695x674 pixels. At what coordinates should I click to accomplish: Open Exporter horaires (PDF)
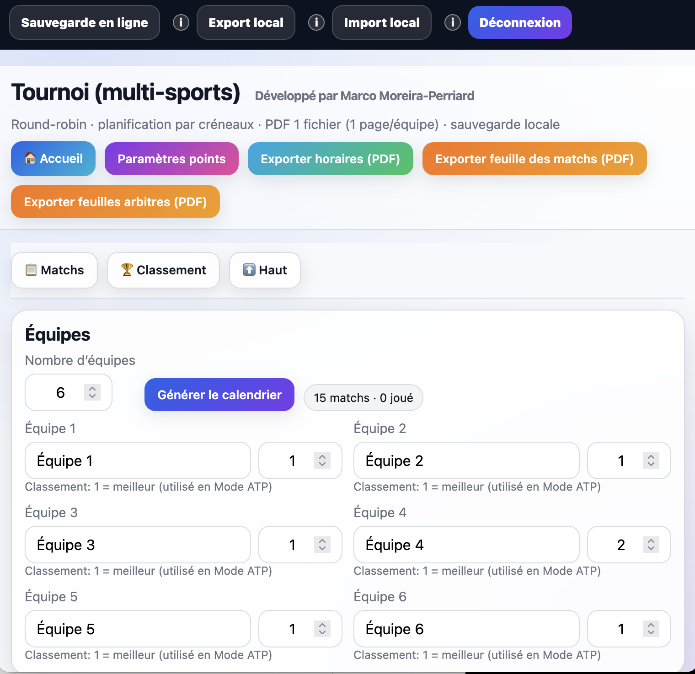point(330,159)
